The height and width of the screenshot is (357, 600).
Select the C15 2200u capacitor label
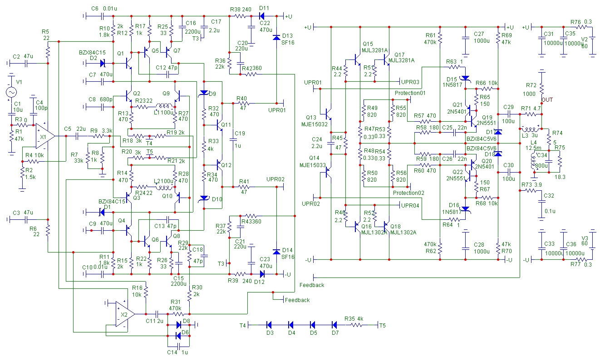point(179,281)
